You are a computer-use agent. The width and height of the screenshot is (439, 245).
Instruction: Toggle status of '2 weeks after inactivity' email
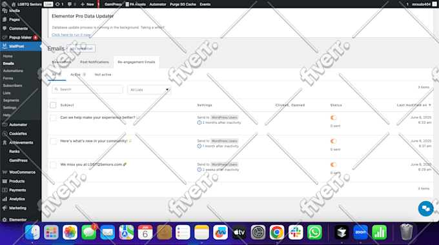click(x=333, y=165)
